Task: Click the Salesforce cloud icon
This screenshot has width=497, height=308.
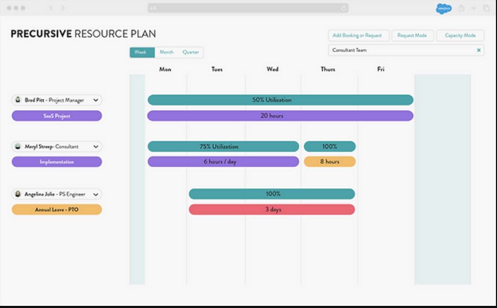Action: pyautogui.click(x=444, y=8)
